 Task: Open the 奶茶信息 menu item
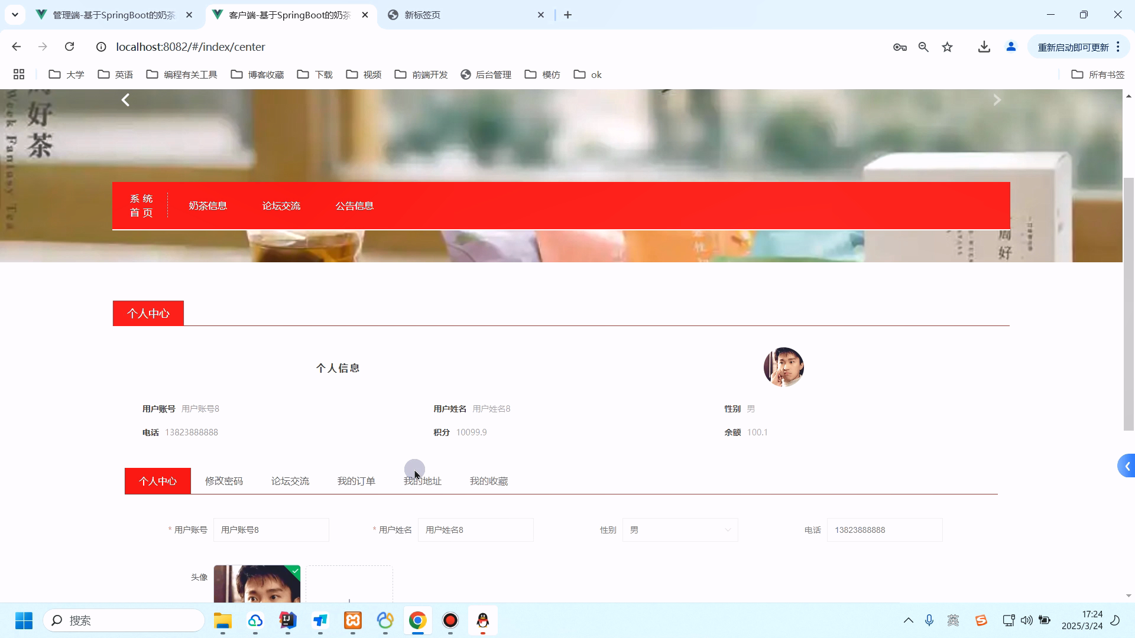pos(208,205)
